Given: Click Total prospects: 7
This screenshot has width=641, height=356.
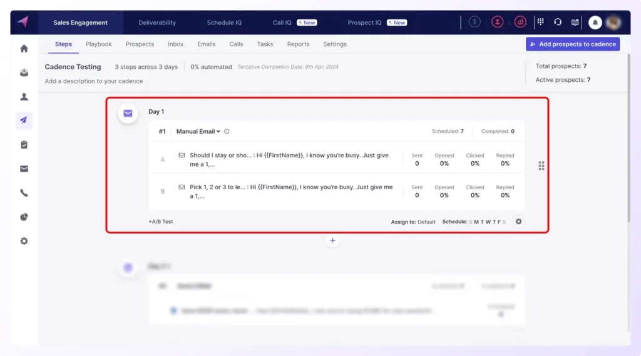Looking at the screenshot, I should (561, 66).
